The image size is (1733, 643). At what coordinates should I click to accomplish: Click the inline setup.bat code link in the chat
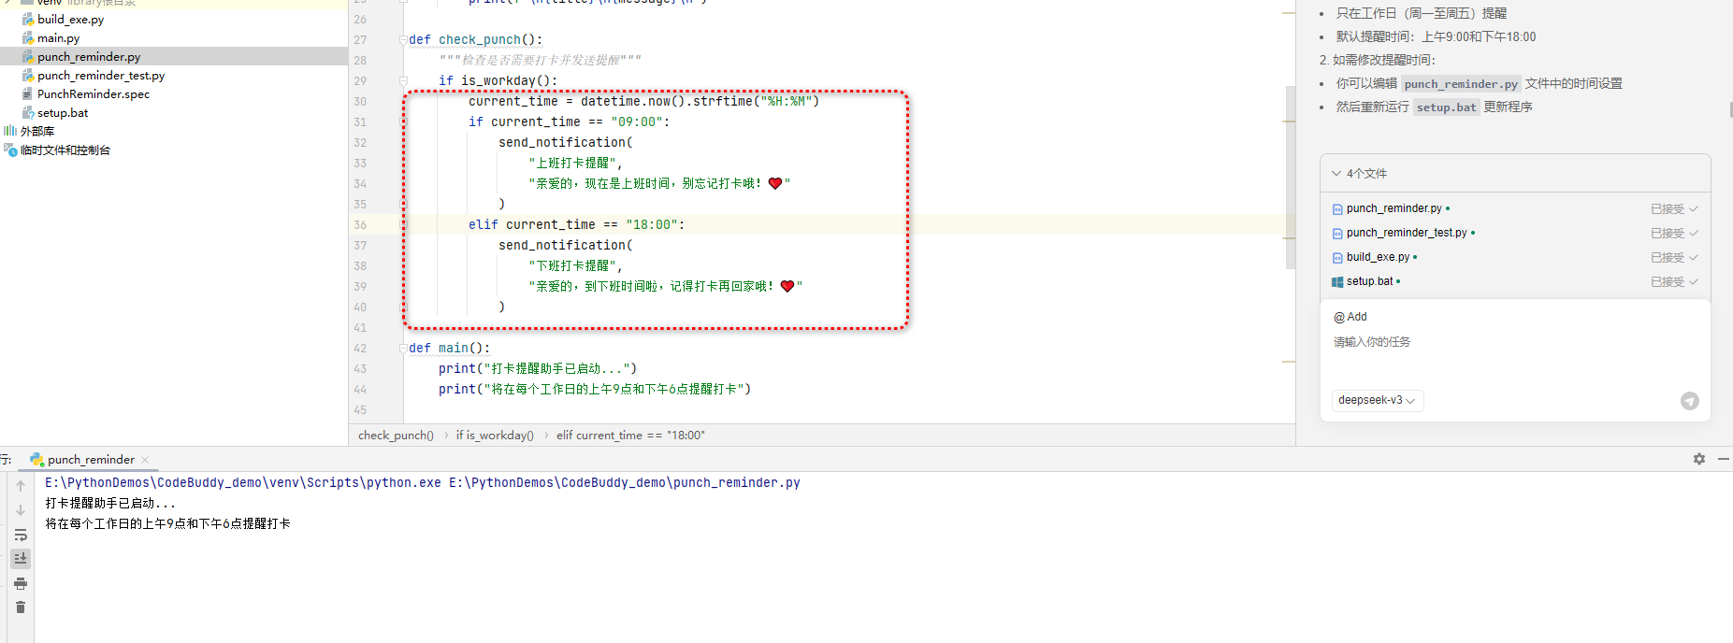pos(1446,107)
